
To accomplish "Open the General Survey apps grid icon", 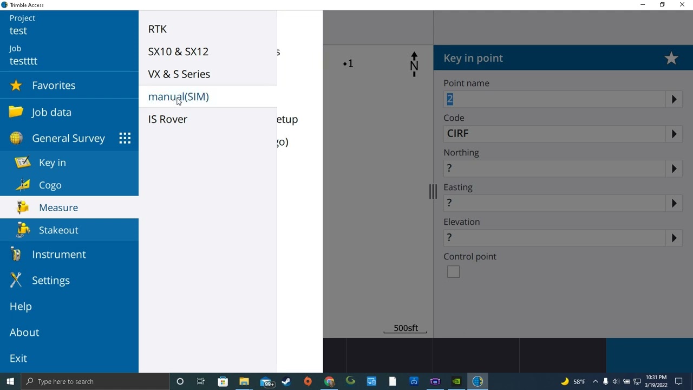I will click(x=125, y=138).
